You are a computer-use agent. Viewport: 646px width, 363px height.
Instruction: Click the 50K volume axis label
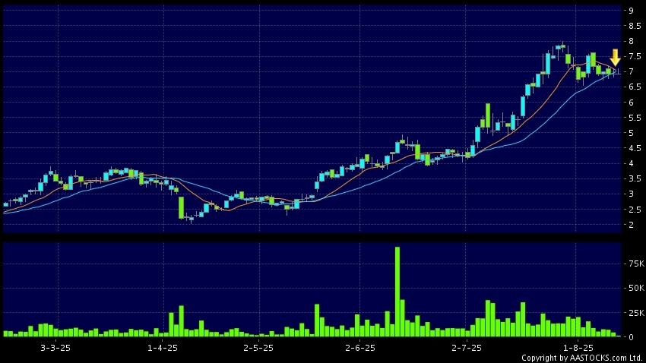[x=637, y=288]
